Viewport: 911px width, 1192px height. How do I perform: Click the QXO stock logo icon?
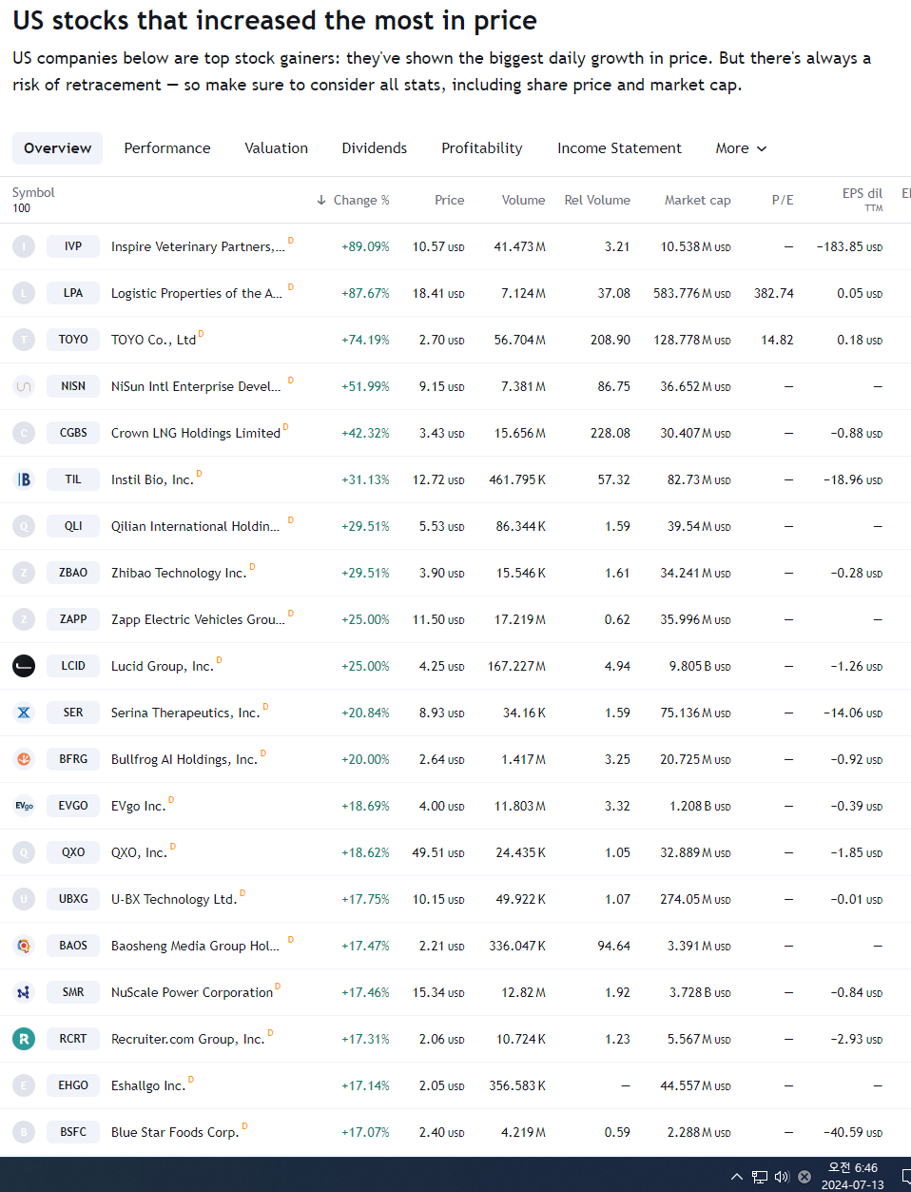tap(24, 852)
